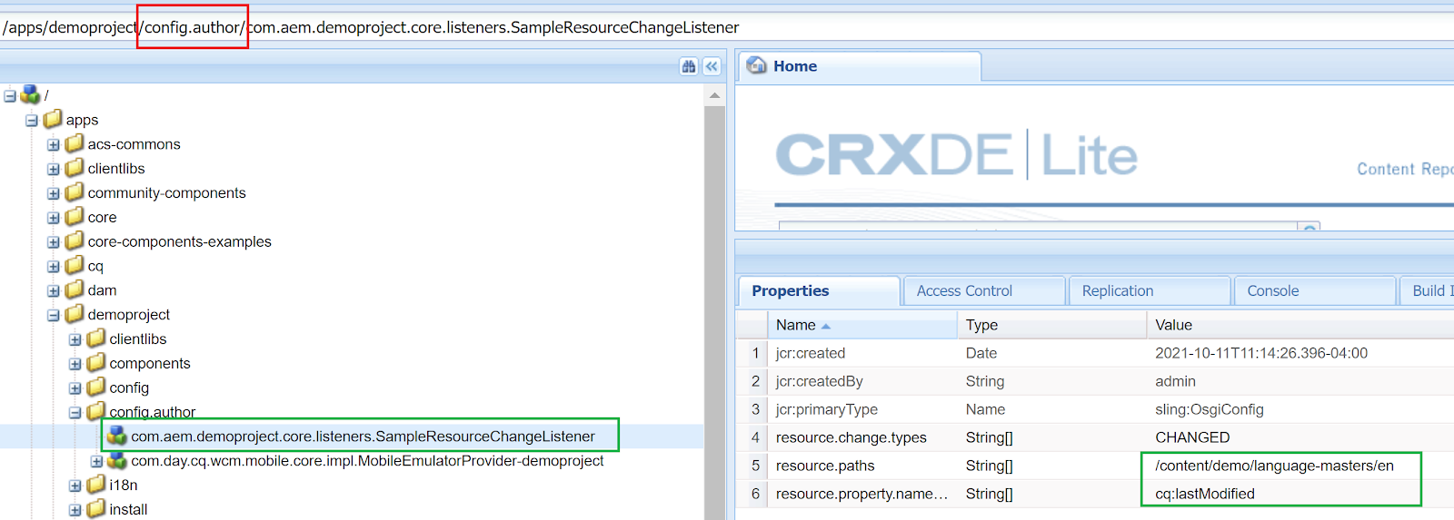Click the dam folder icon
This screenshot has height=520, width=1454.
tap(75, 290)
